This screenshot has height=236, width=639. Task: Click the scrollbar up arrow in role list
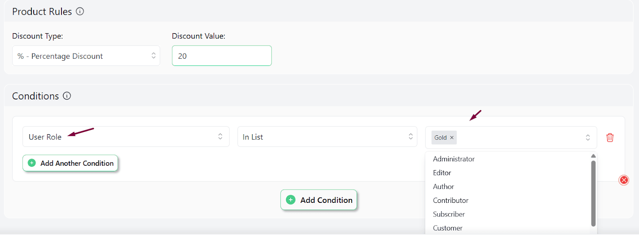pyautogui.click(x=593, y=156)
